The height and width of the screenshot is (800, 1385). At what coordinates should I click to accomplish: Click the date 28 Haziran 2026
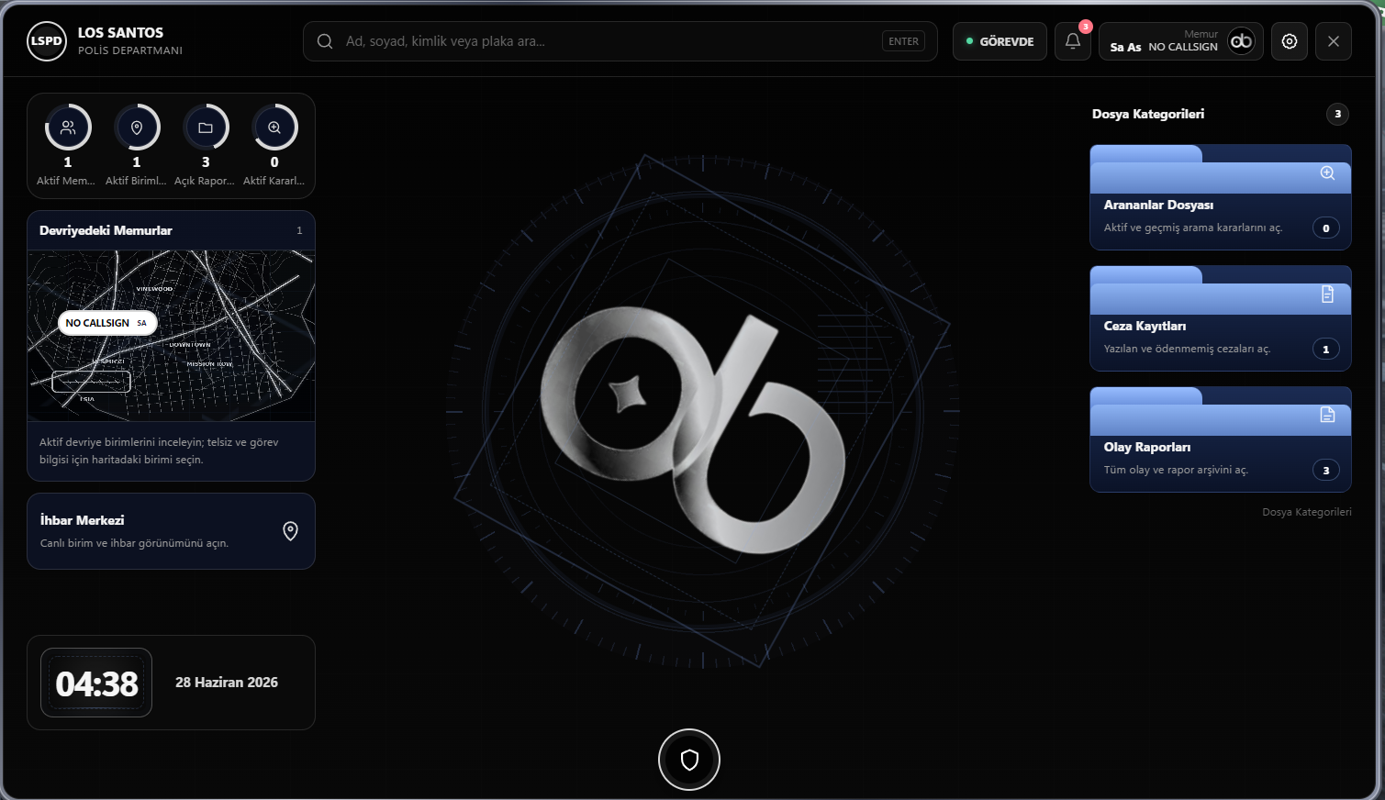point(227,683)
